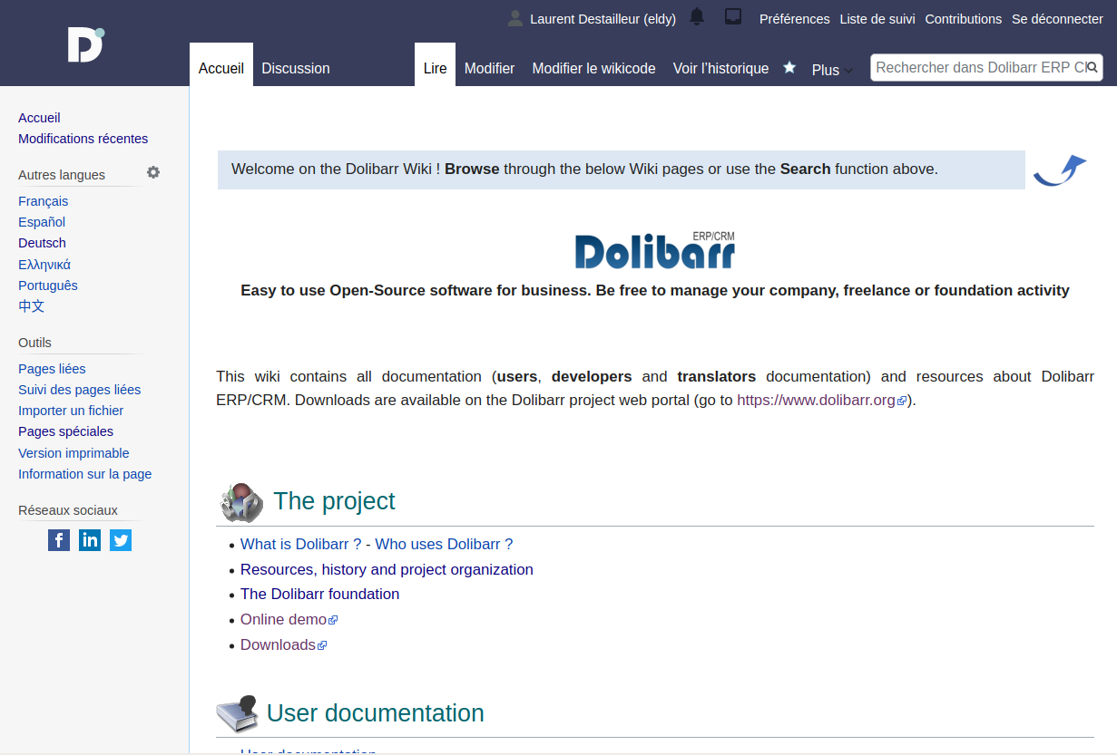Image resolution: width=1117 pixels, height=755 pixels.
Task: Open Liste de suivi link
Action: 877,19
